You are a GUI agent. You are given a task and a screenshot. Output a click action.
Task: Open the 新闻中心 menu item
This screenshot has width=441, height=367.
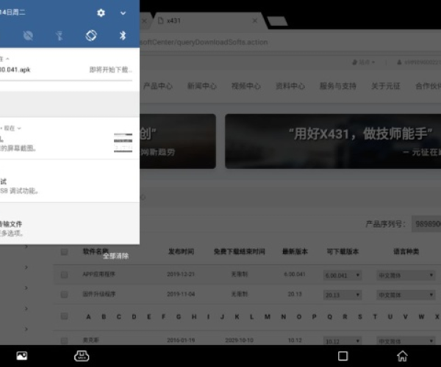(202, 86)
